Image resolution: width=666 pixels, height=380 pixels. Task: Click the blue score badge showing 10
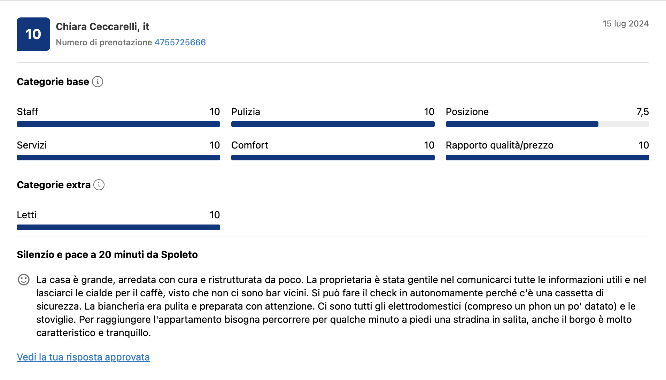(x=33, y=34)
